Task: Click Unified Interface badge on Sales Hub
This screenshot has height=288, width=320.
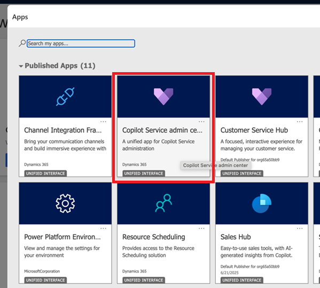Action: click(x=241, y=280)
